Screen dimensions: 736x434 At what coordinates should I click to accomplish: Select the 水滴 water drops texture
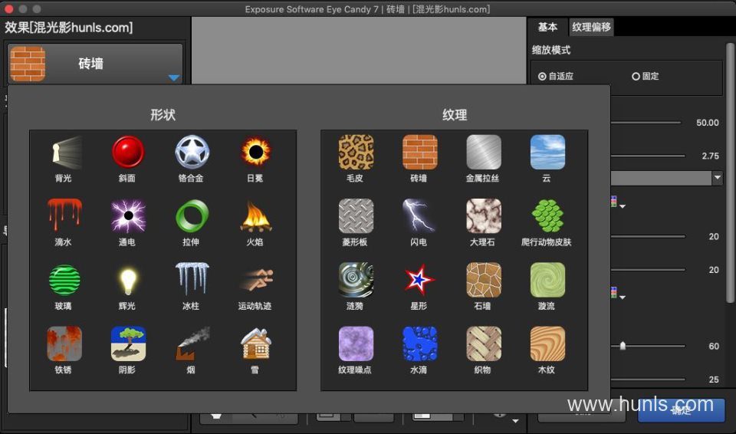419,344
